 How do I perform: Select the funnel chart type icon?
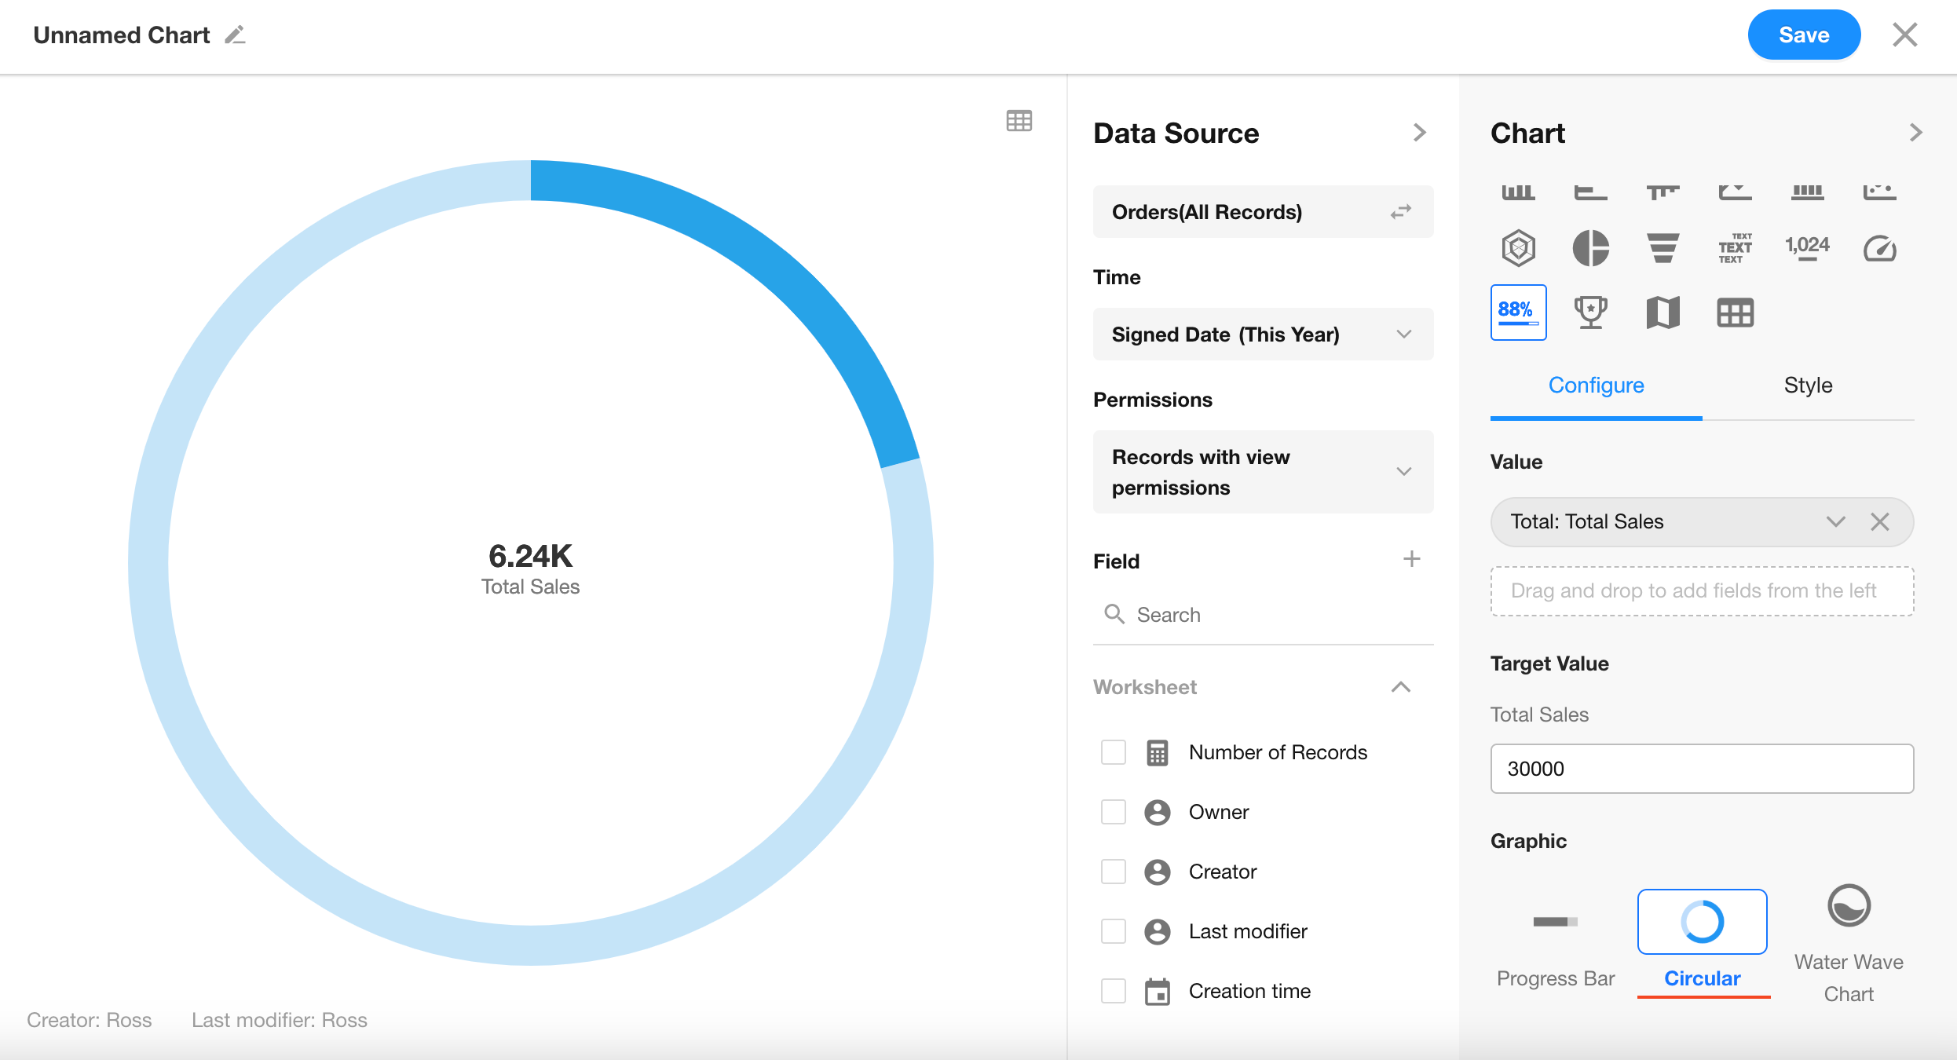[x=1663, y=248]
